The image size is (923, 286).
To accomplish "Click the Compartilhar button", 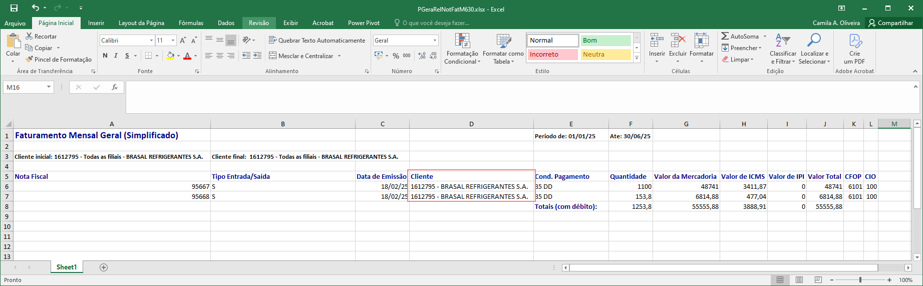I will pyautogui.click(x=891, y=23).
